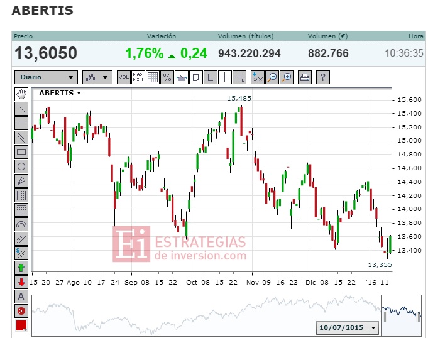Insert a green up arrow marker

tap(21, 268)
